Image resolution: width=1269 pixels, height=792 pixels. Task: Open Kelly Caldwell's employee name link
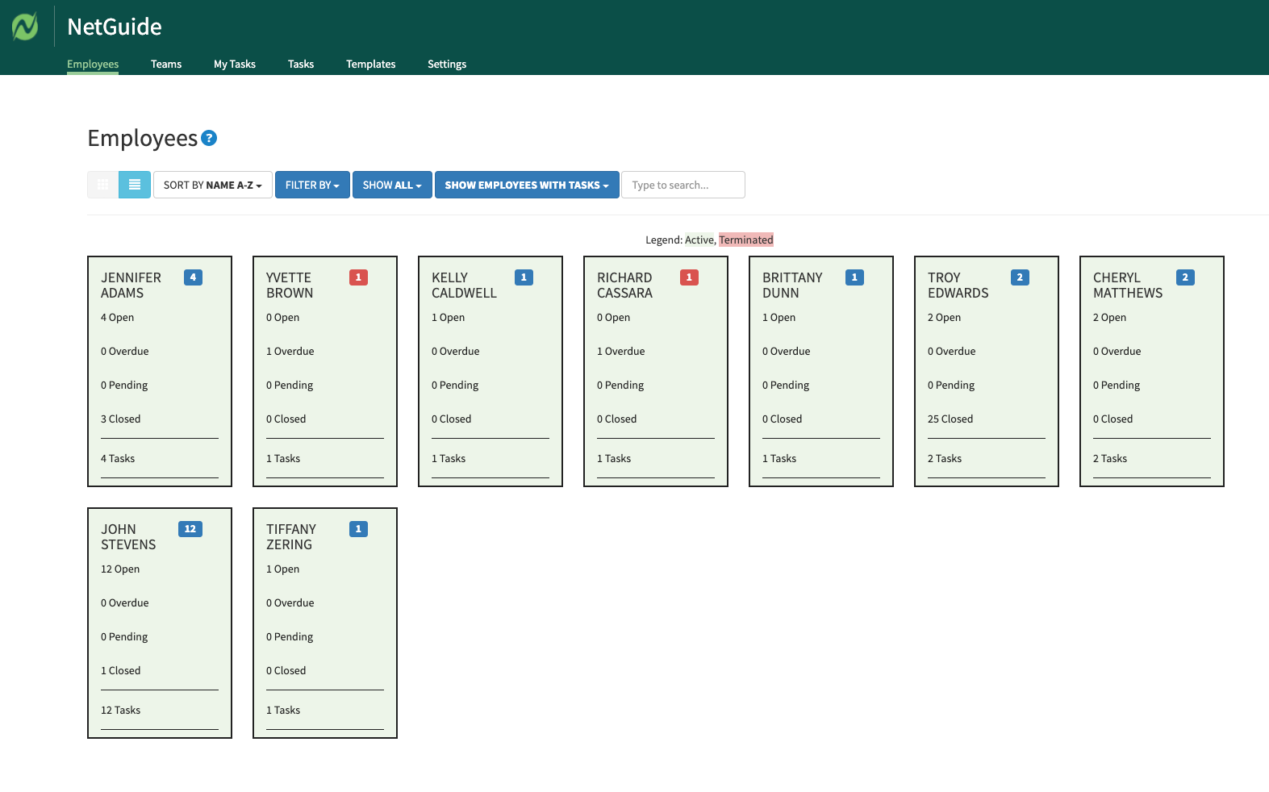click(x=464, y=286)
